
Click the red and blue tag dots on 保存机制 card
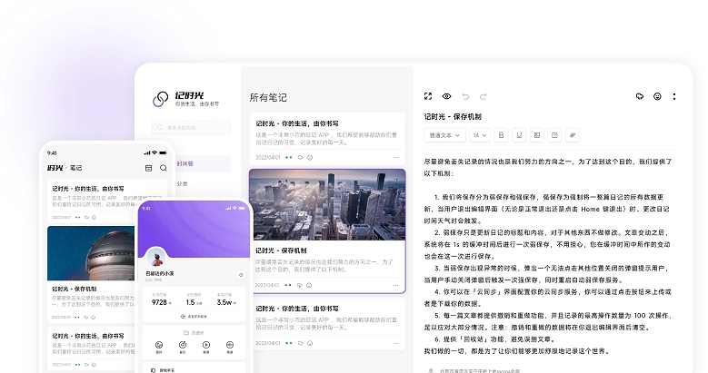[287, 285]
